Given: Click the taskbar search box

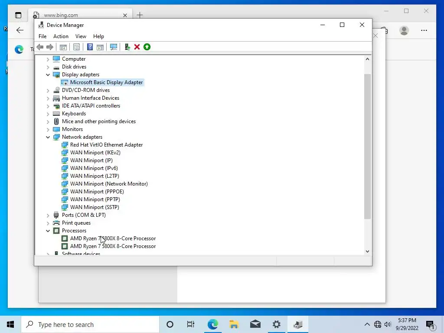Looking at the screenshot, I should [90, 324].
